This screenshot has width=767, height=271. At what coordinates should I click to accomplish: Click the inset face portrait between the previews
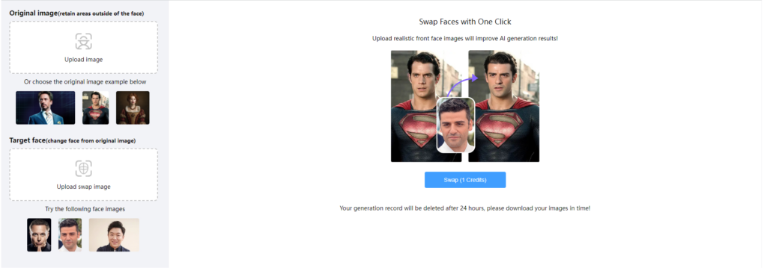[456, 125]
